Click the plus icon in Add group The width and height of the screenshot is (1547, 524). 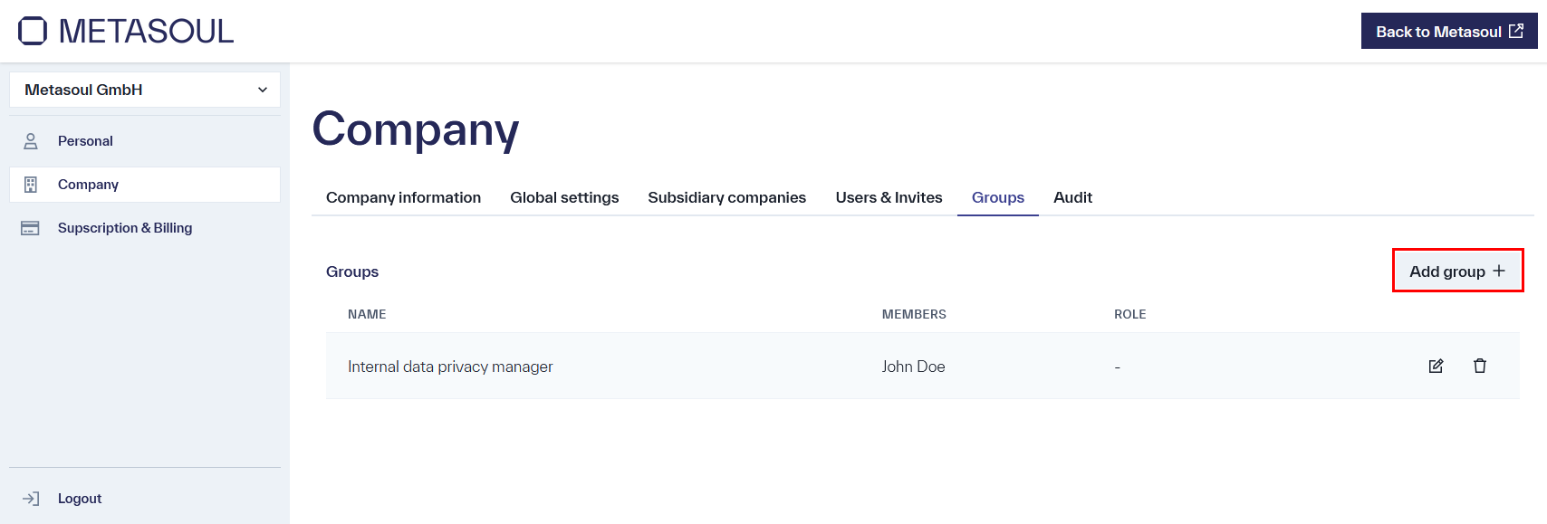pyautogui.click(x=1499, y=271)
